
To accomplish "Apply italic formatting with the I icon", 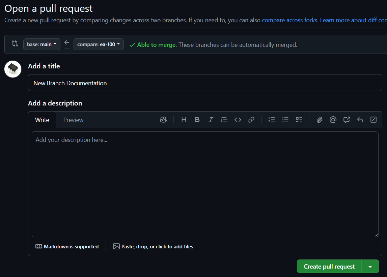I will point(211,120).
